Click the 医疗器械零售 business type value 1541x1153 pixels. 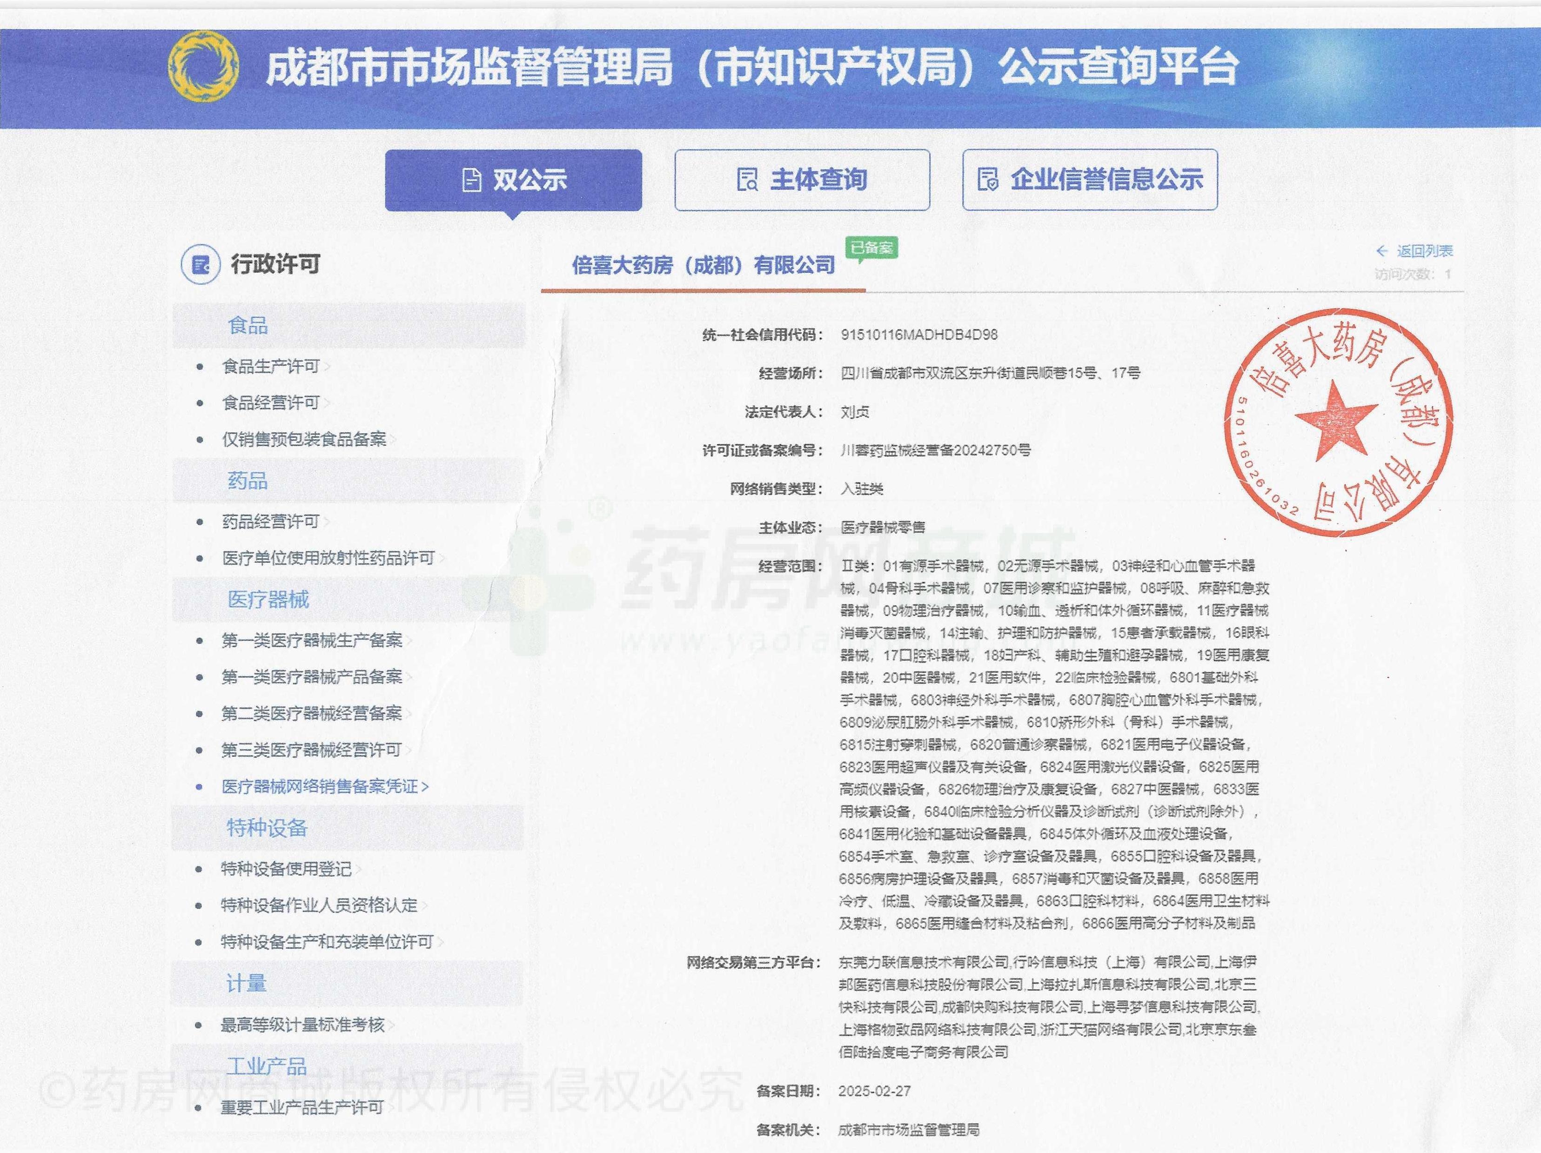point(883,527)
